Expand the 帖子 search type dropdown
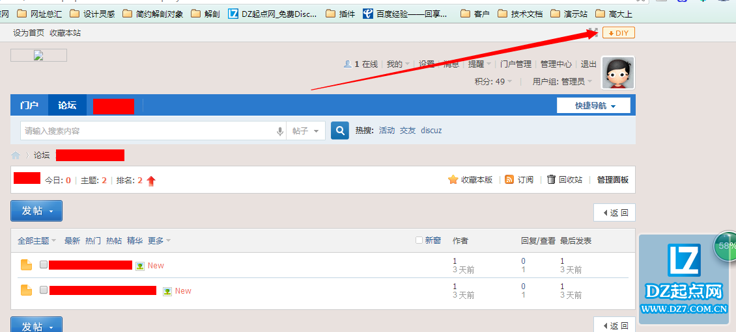The height and width of the screenshot is (332, 736). point(306,131)
